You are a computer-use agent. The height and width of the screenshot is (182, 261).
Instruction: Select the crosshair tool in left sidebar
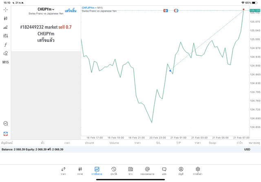click(5, 9)
